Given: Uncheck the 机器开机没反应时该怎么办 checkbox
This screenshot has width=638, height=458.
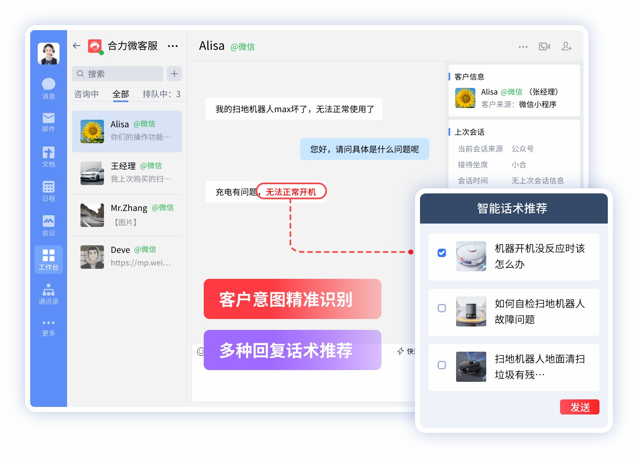Looking at the screenshot, I should coord(442,253).
